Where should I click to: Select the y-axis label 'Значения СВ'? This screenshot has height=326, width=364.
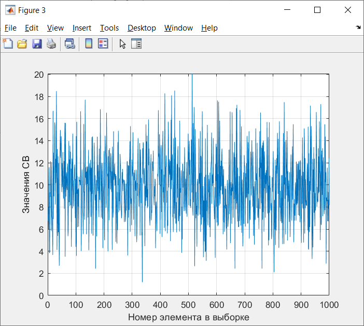[26, 185]
